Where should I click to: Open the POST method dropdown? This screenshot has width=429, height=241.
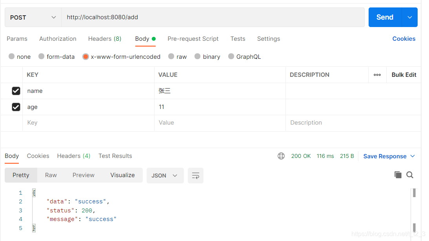point(33,17)
